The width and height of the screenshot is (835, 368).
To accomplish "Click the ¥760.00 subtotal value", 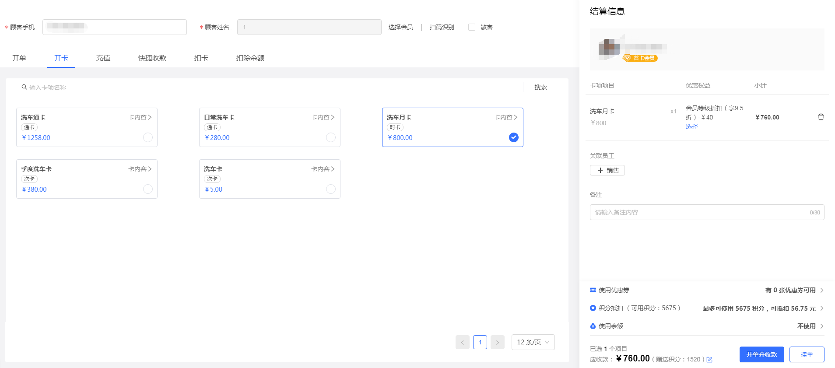I will (767, 117).
